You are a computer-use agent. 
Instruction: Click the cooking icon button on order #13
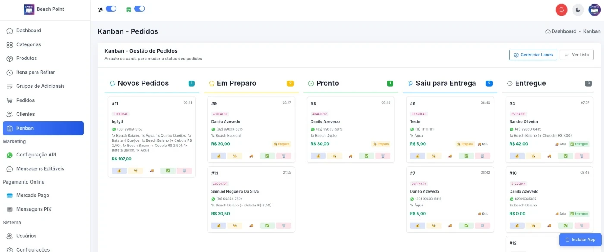point(235,226)
